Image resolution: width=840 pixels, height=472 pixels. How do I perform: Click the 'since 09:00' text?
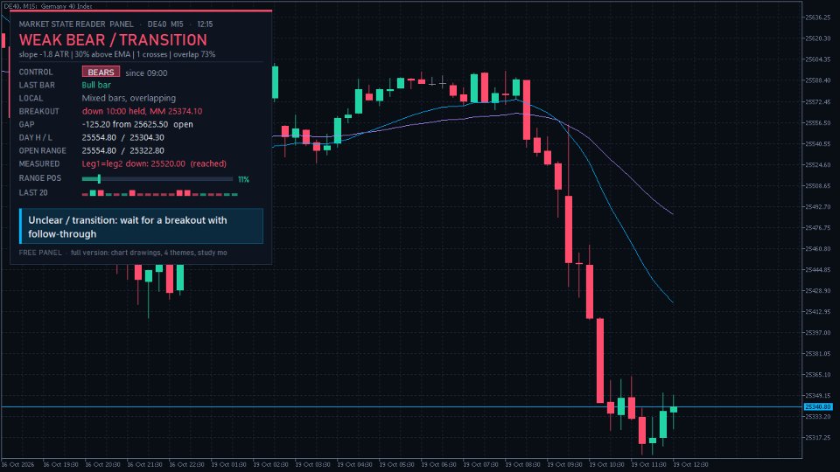click(x=146, y=73)
